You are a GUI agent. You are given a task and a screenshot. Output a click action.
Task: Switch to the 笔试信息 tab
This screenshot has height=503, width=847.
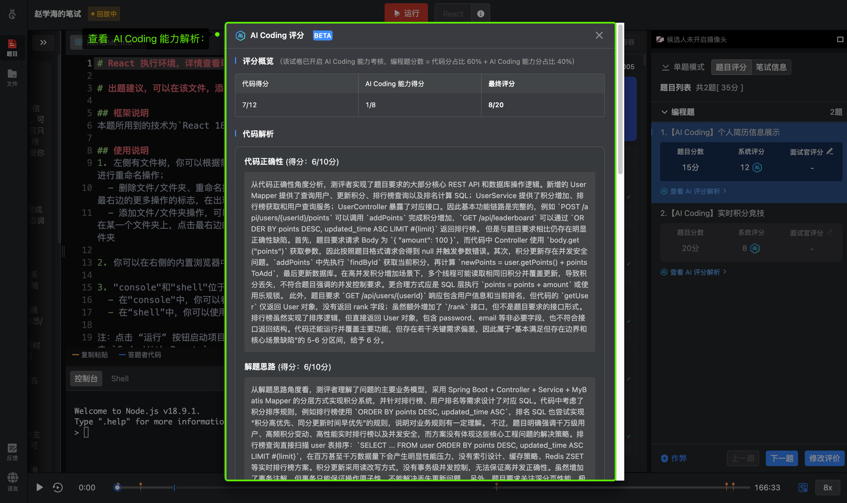pyautogui.click(x=771, y=67)
